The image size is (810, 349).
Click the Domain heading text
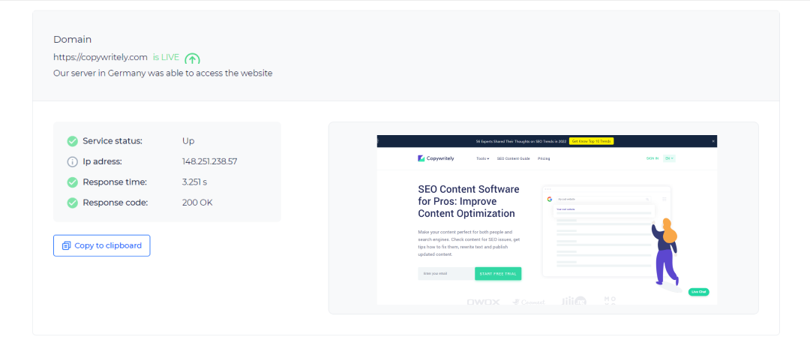(x=72, y=39)
